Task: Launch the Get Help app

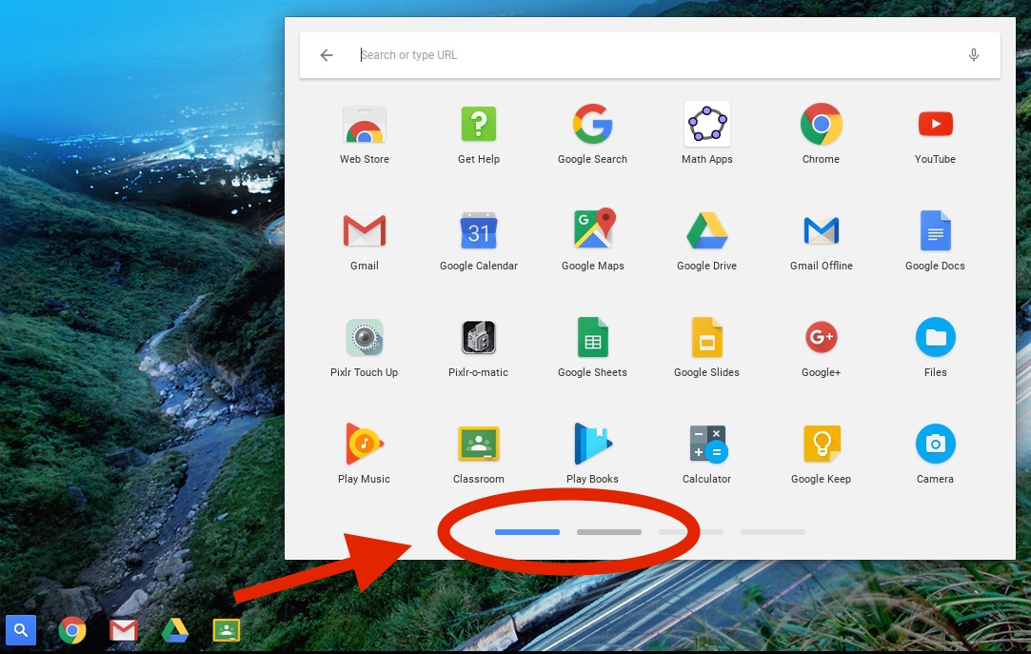Action: point(479,124)
